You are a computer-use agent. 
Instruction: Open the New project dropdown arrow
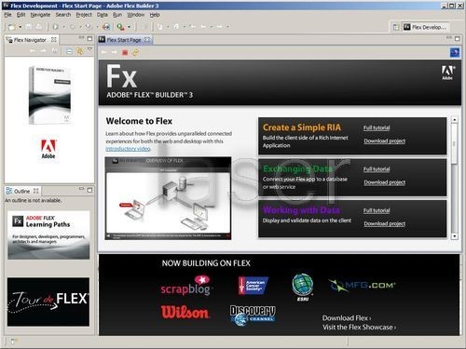click(21, 27)
